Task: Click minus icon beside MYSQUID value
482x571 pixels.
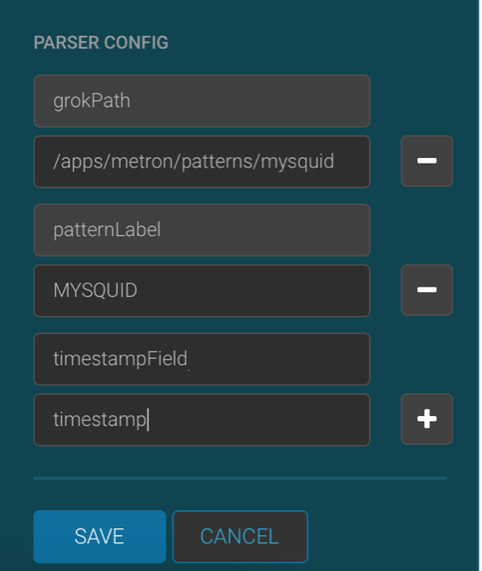Action: tap(427, 290)
